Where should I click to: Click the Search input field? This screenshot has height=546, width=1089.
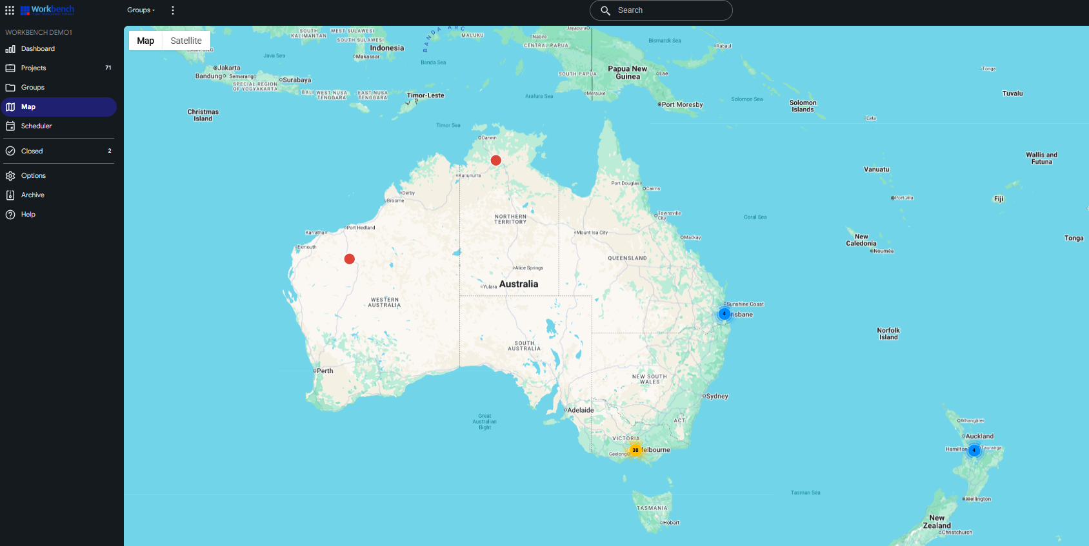coord(661,10)
